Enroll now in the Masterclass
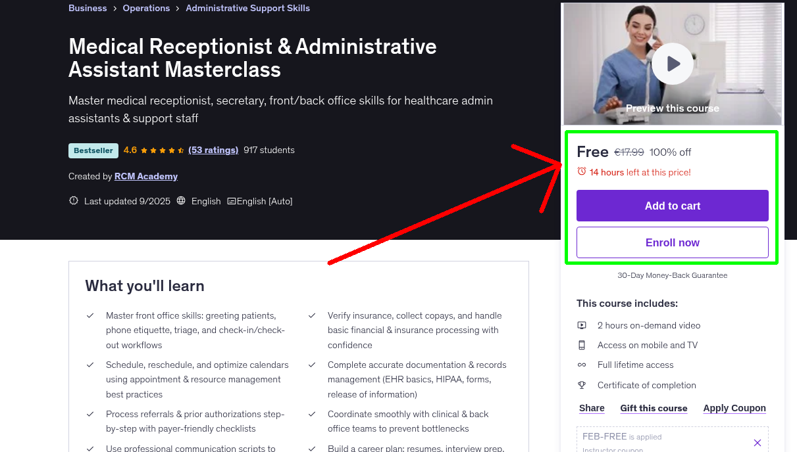Viewport: 797px width, 452px height. tap(672, 242)
